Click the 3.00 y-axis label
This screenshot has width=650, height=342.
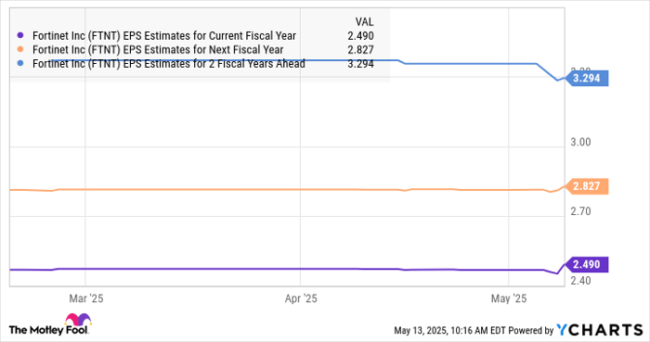pos(580,142)
